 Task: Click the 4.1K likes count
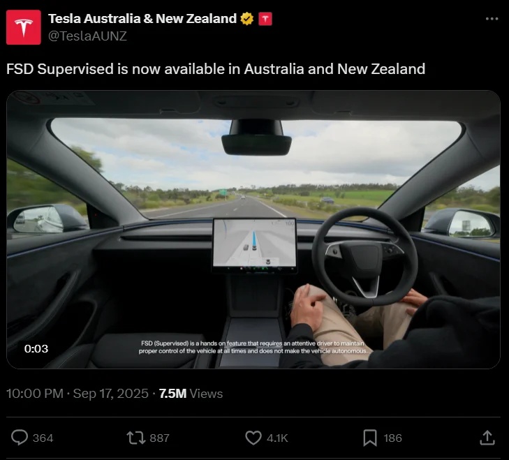point(277,438)
